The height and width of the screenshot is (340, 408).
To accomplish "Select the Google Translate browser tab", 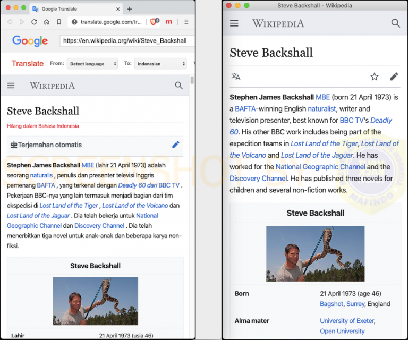I will point(75,9).
